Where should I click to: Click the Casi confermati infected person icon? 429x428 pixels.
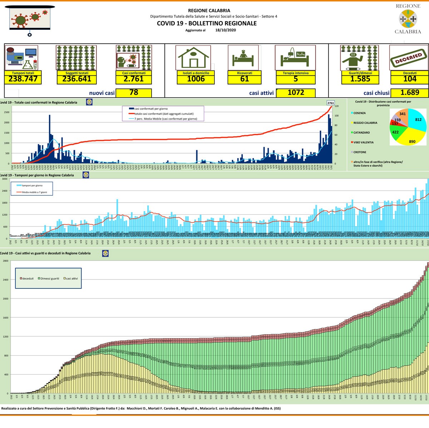pos(134,57)
